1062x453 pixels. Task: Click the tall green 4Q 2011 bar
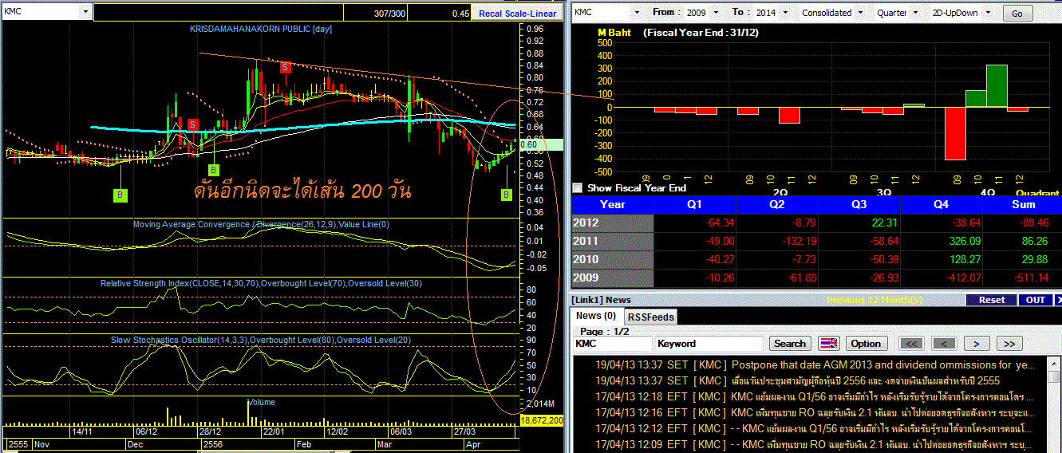click(x=997, y=85)
